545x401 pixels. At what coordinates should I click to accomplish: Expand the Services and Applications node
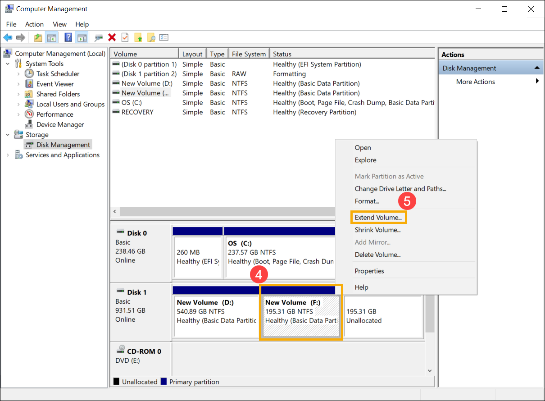coord(8,155)
